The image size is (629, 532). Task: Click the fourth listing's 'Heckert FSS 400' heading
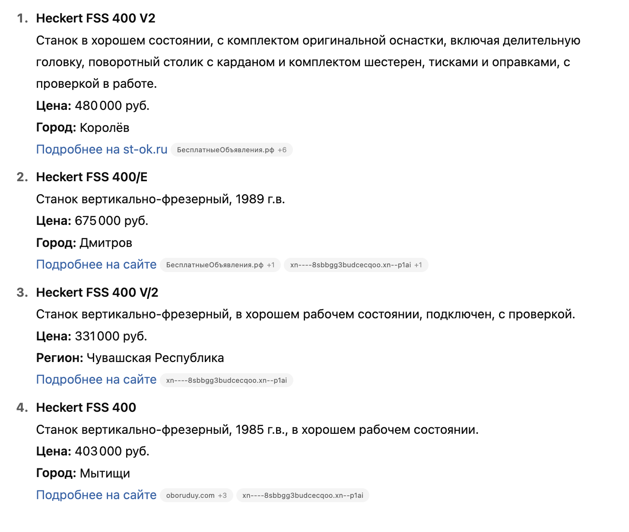86,407
